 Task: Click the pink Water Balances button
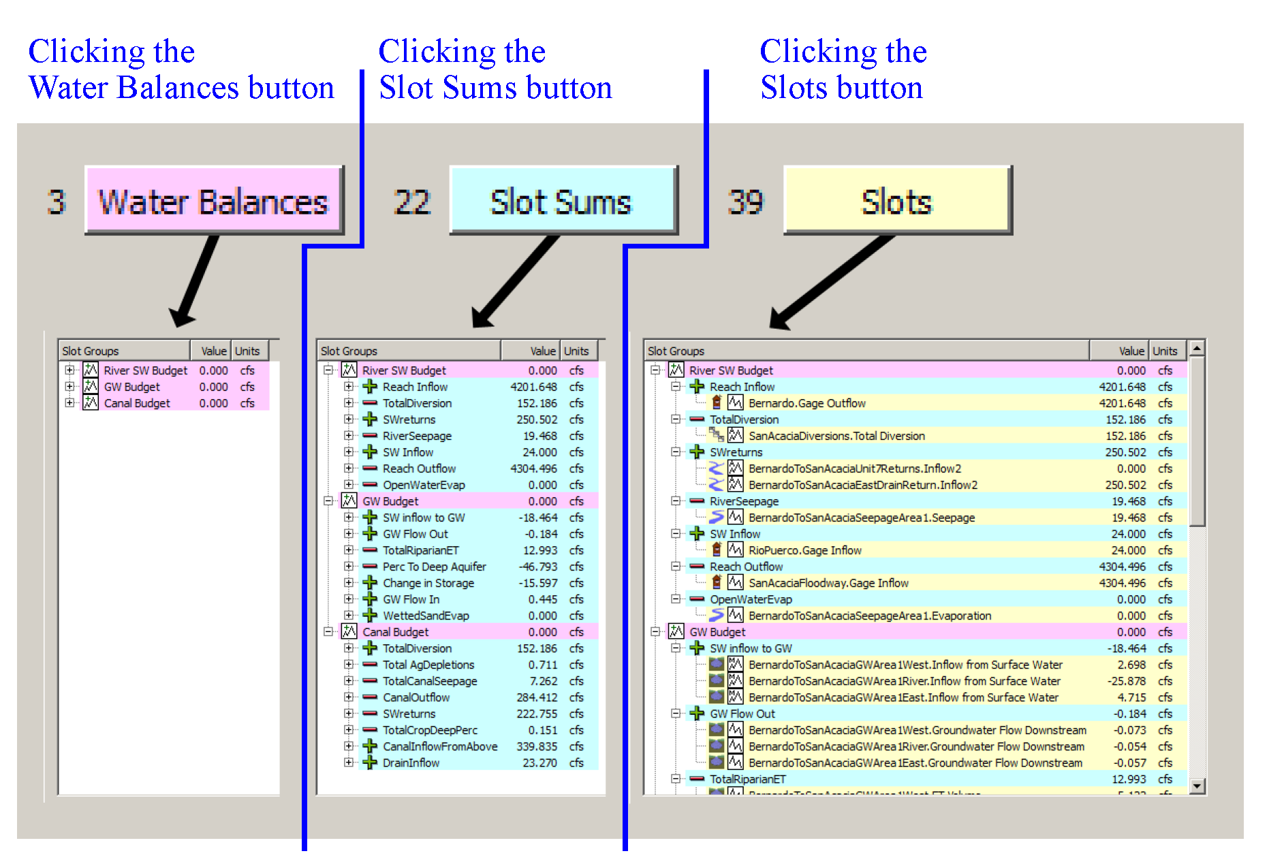click(213, 202)
